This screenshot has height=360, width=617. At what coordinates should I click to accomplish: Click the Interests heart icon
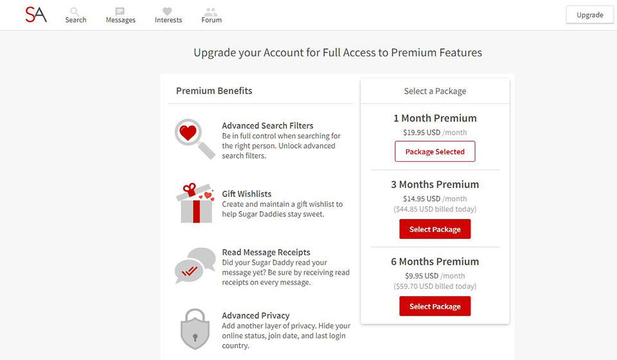coord(168,11)
